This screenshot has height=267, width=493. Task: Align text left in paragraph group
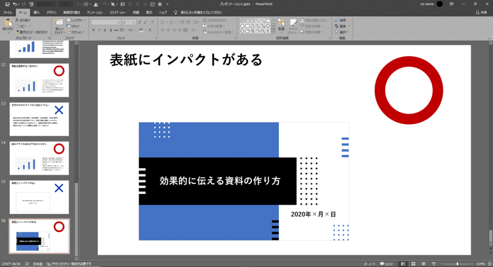pyautogui.click(x=163, y=30)
